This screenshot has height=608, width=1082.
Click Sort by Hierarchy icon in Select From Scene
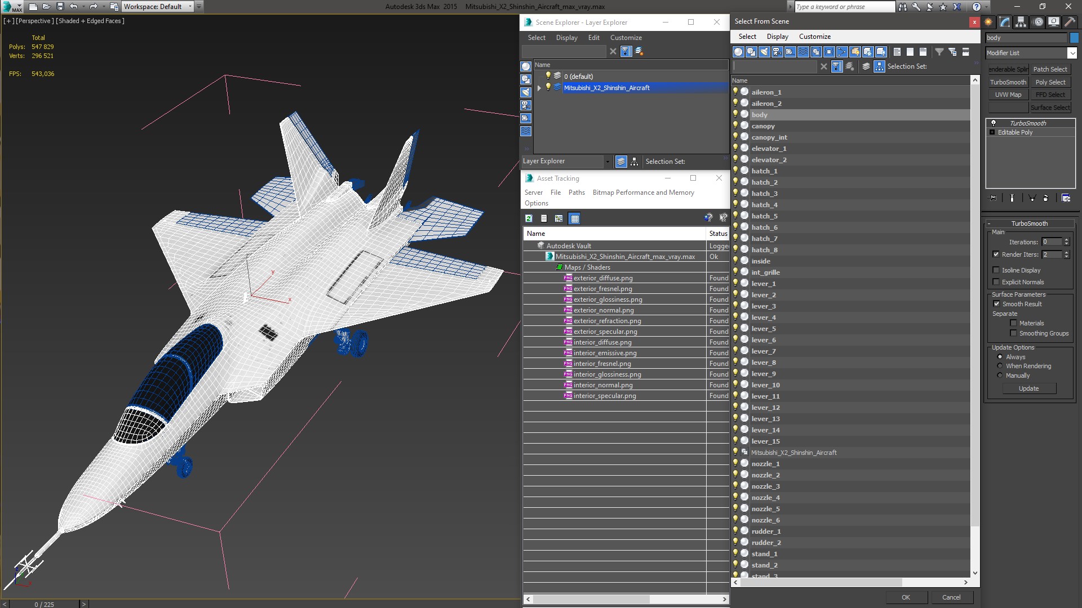(880, 66)
